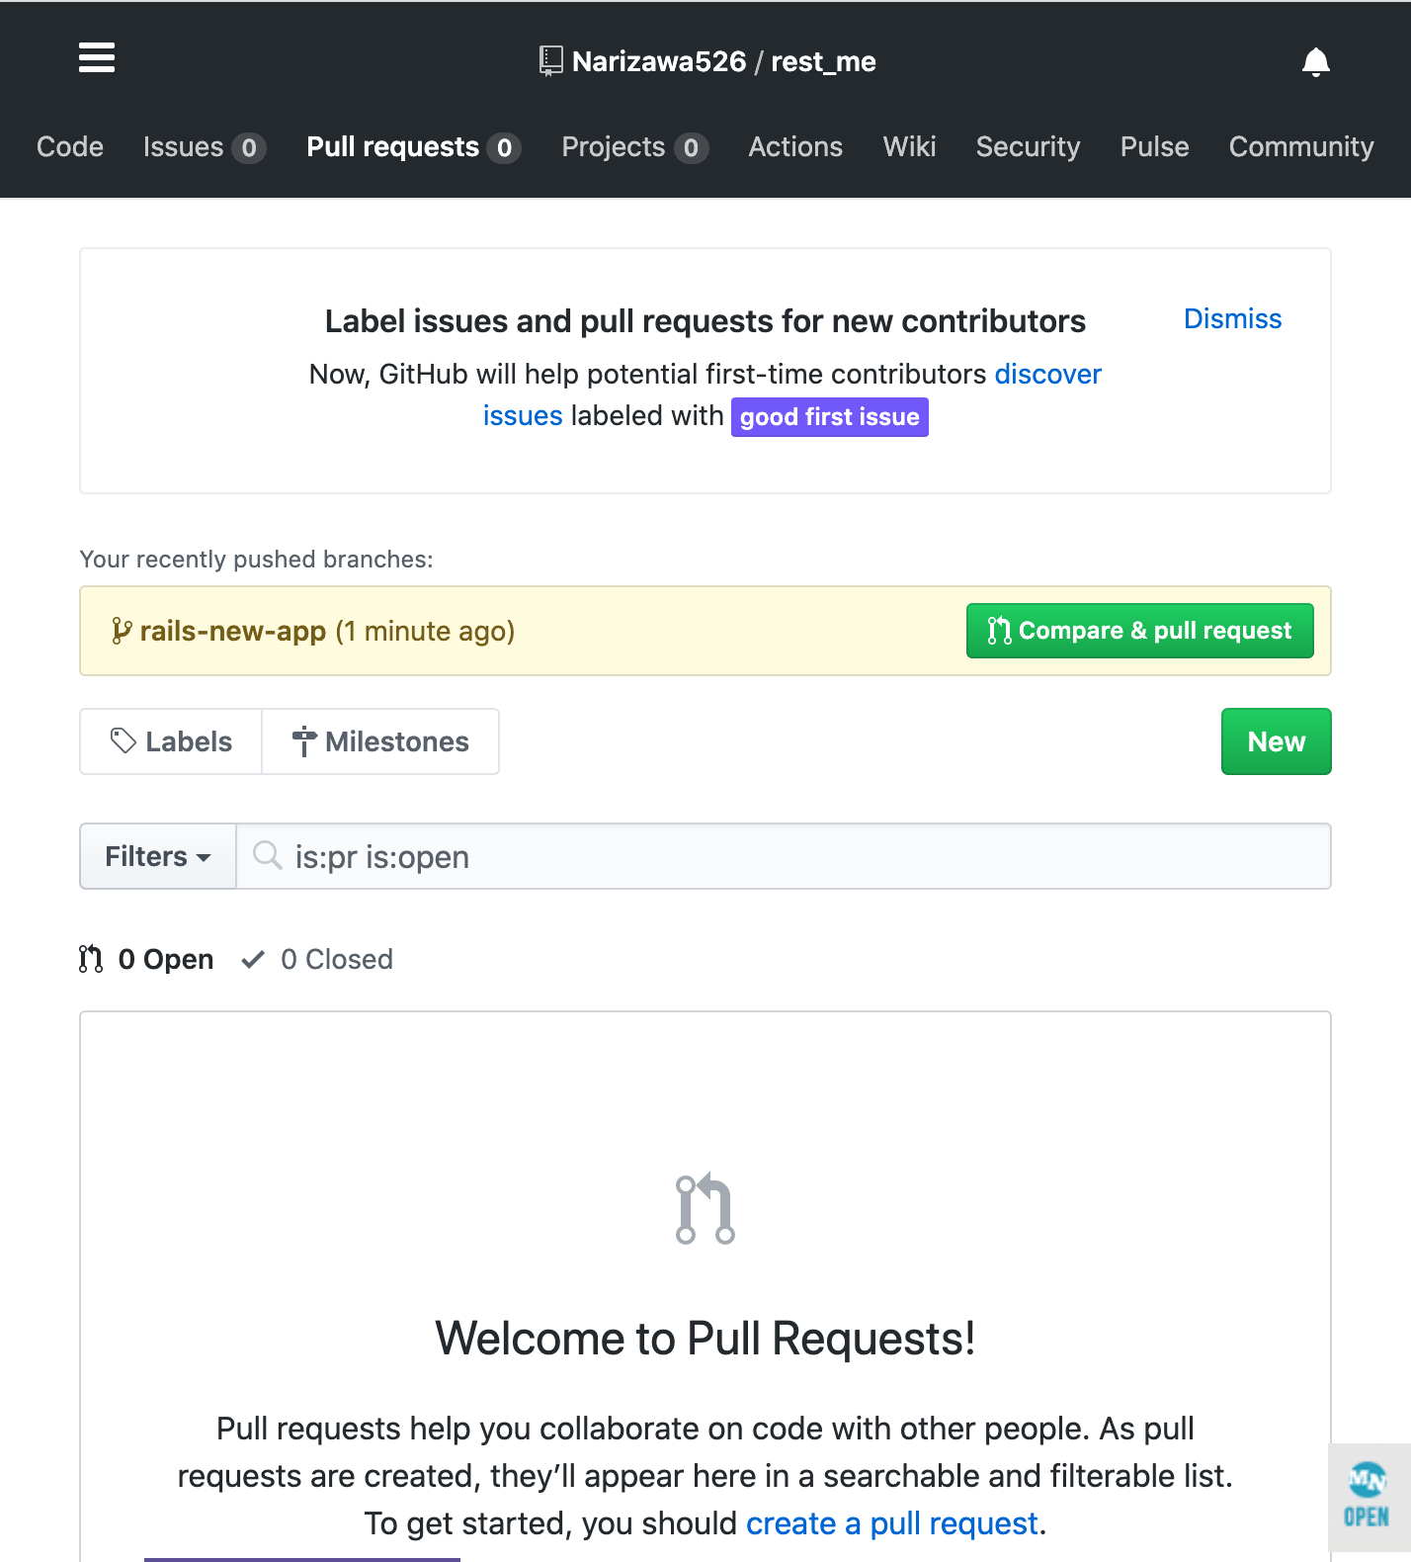Viewport: 1411px width, 1562px height.
Task: Show 0 Open pull requests
Action: [146, 959]
